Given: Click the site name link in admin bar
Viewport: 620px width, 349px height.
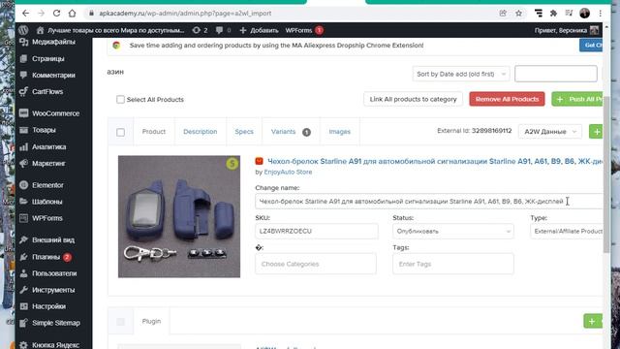Looking at the screenshot, I should tap(110, 30).
